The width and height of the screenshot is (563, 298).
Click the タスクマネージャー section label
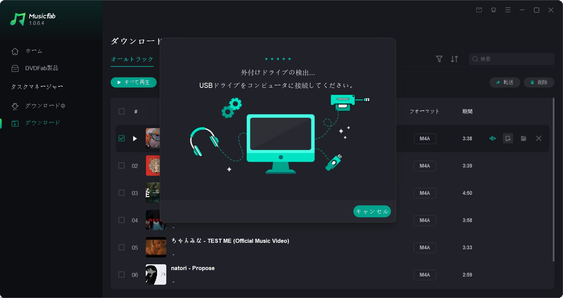pos(37,87)
